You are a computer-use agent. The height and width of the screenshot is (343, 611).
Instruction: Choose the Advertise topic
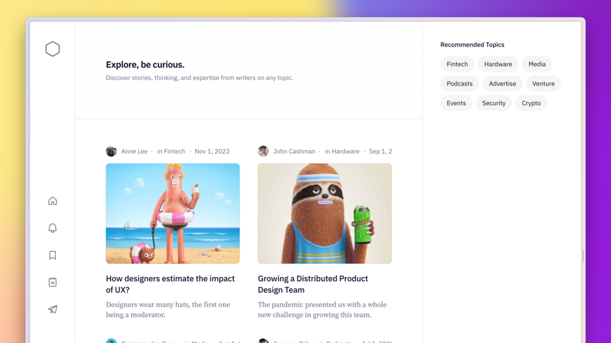[502, 84]
